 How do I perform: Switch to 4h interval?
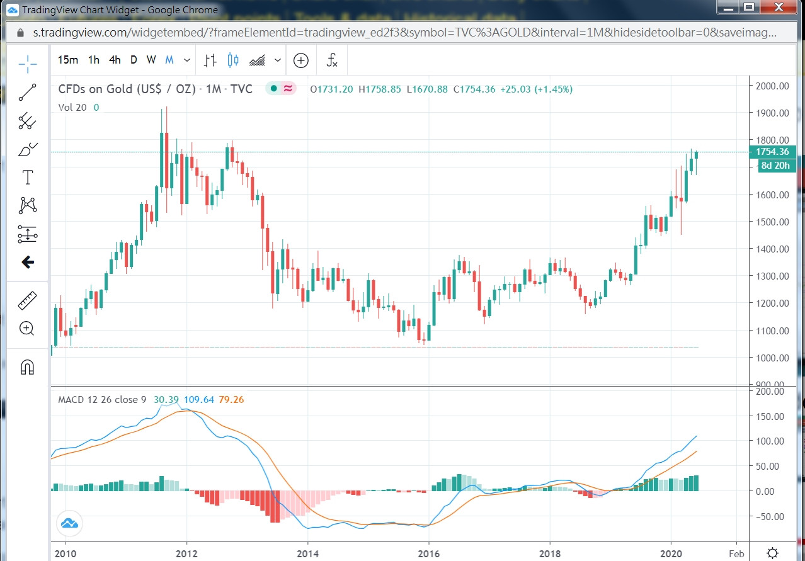pos(114,60)
